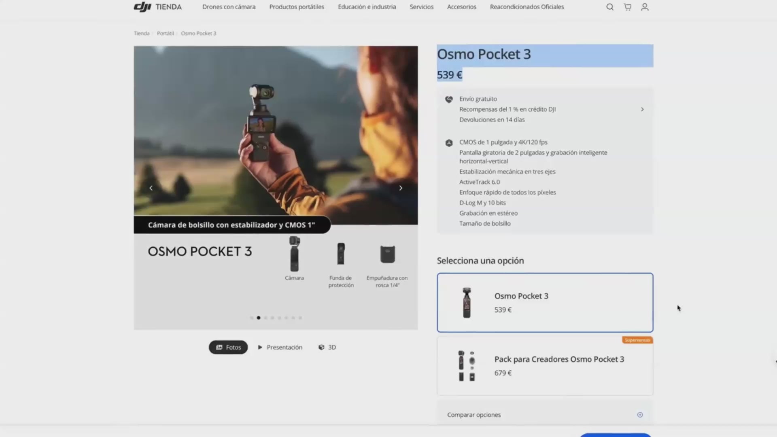Viewport: 777px width, 437px height.
Task: Select Pack para Creadores Osmo Pocket 3 option
Action: coord(545,366)
